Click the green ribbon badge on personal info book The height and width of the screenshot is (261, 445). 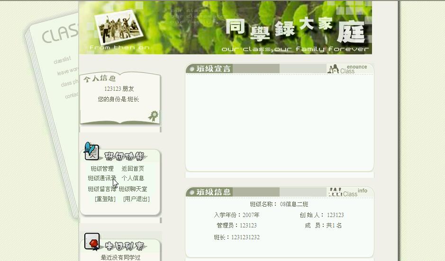pos(154,116)
